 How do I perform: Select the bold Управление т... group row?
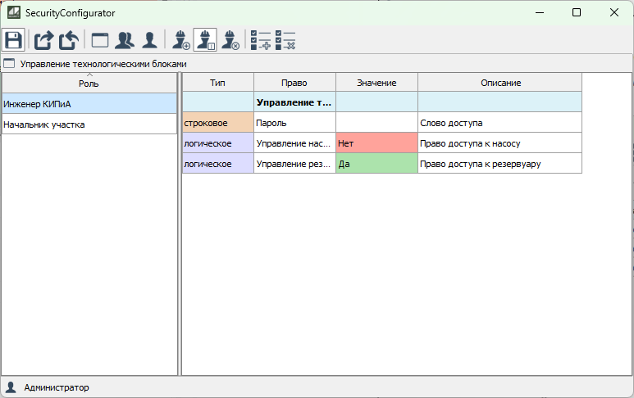pos(294,102)
